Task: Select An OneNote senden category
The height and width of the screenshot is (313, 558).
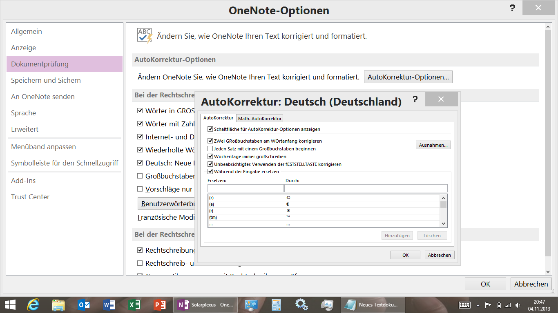Action: point(65,97)
